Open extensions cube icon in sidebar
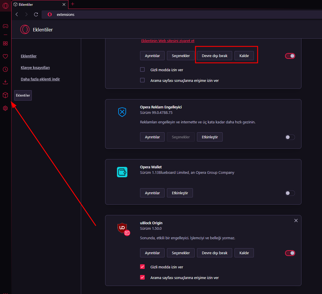322x294 pixels. click(x=5, y=95)
